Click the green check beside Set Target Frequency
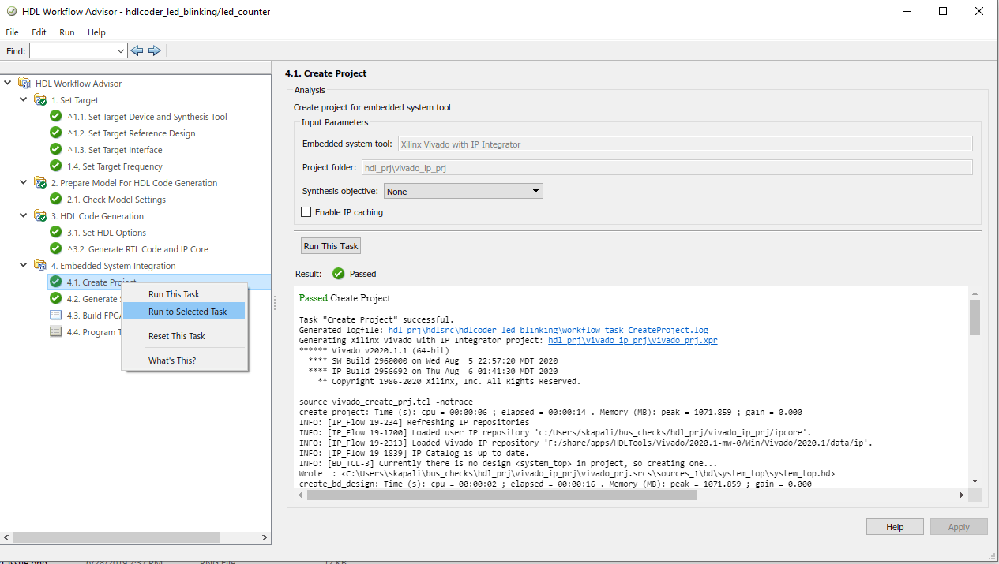 pyautogui.click(x=55, y=166)
